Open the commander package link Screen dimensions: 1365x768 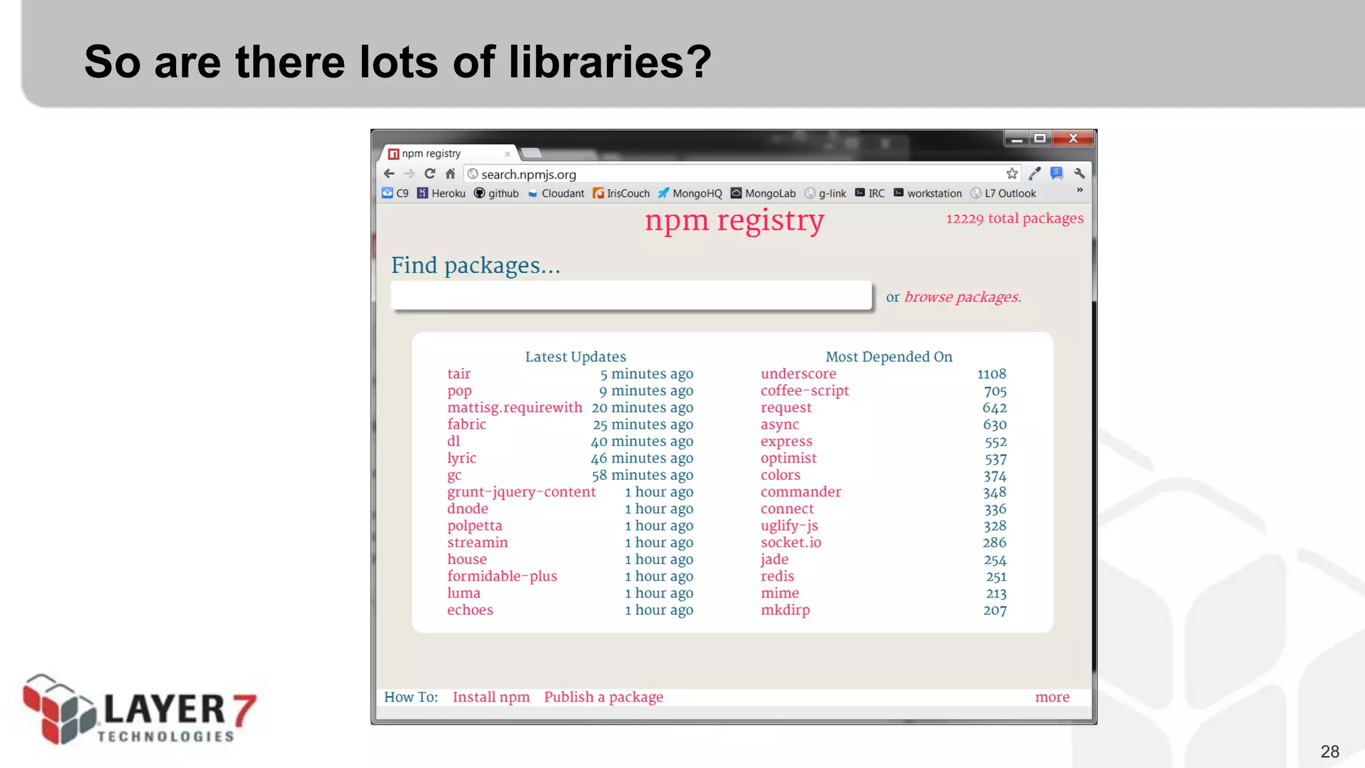800,492
